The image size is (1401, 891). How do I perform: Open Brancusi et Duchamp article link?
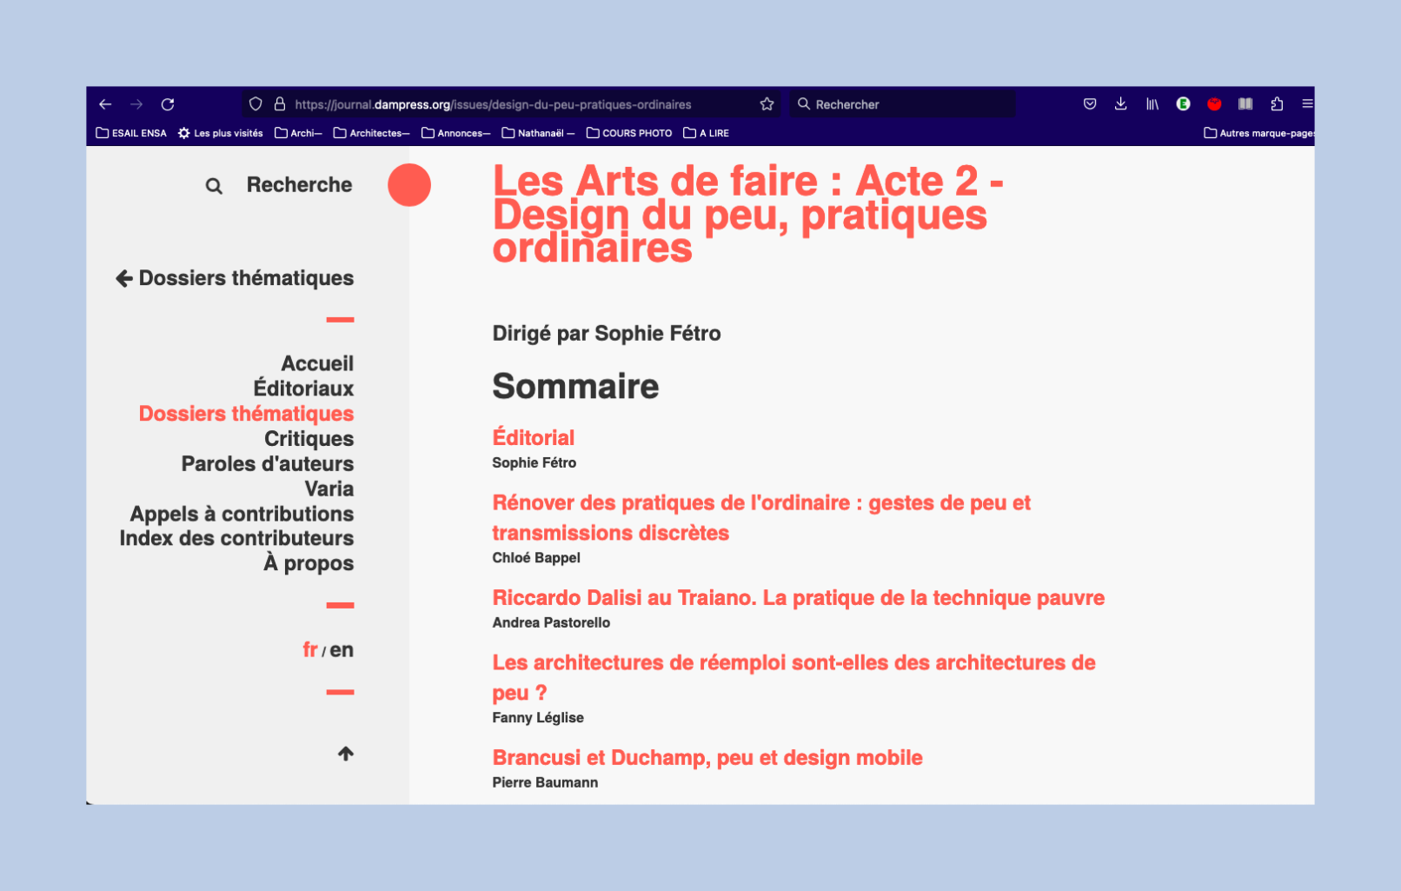(x=707, y=758)
